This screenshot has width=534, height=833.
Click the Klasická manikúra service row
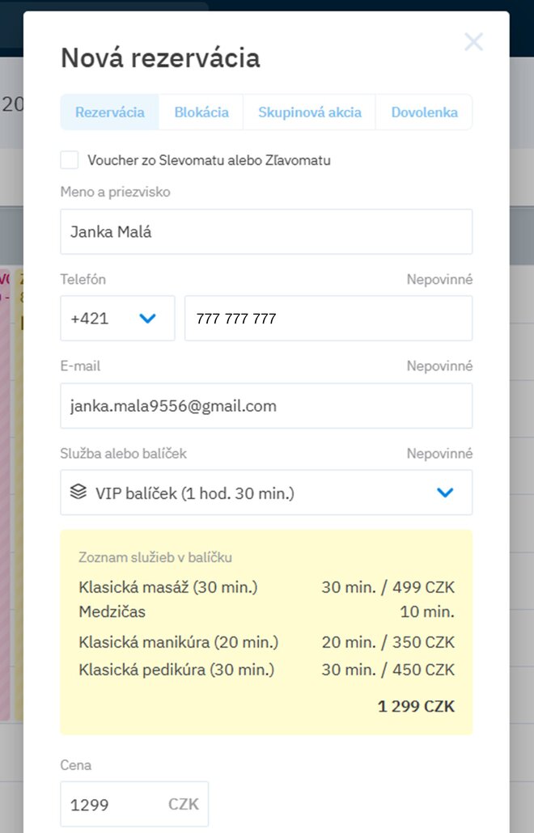pyautogui.click(x=266, y=643)
